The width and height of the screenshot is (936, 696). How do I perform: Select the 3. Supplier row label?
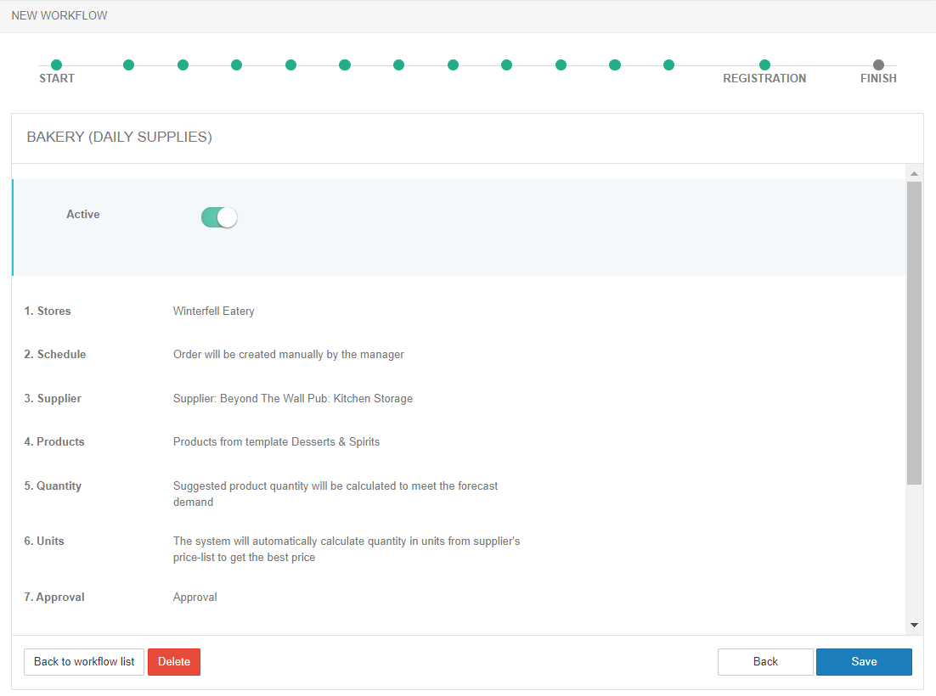tap(53, 399)
